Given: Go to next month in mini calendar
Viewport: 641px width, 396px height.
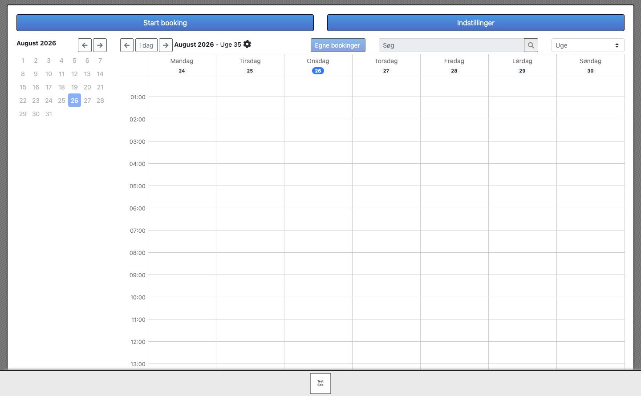Looking at the screenshot, I should (x=100, y=45).
